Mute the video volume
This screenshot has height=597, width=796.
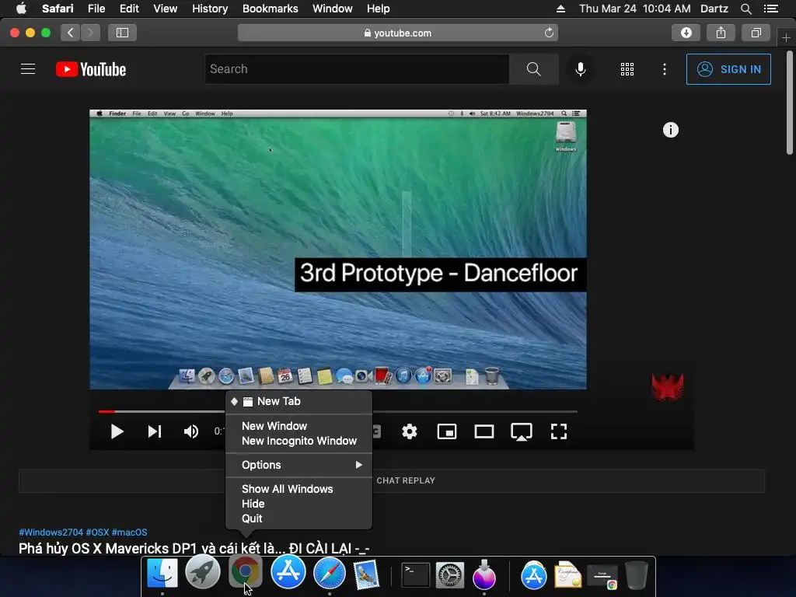click(x=191, y=431)
